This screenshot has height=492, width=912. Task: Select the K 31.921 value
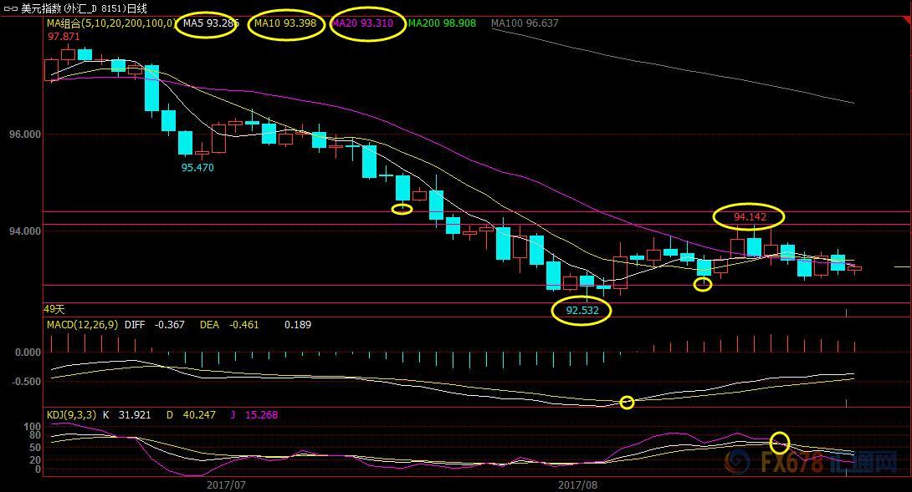pyautogui.click(x=127, y=415)
